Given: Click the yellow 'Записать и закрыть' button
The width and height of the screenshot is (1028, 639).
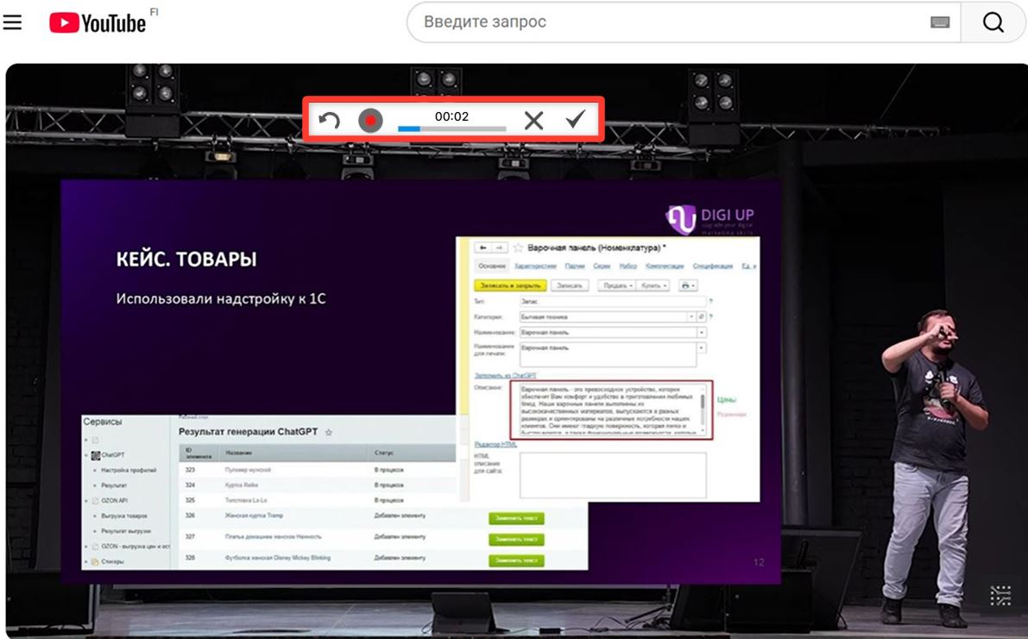Looking at the screenshot, I should click(x=510, y=285).
